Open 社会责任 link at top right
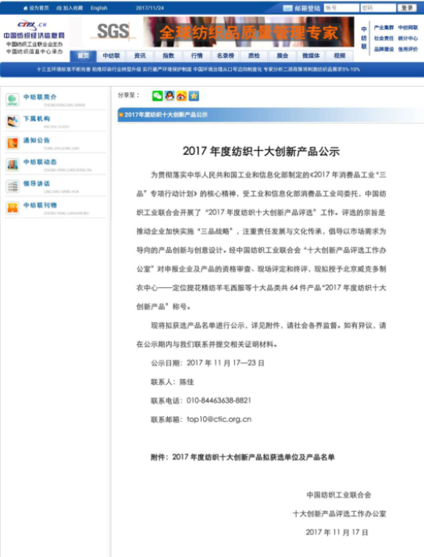424x557 pixels. click(x=384, y=38)
